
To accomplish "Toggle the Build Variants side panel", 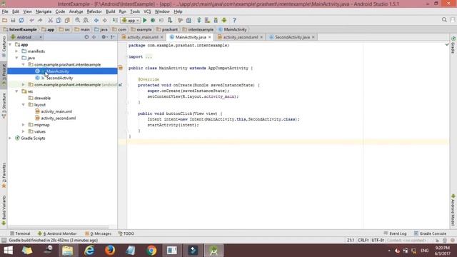I will [4, 211].
